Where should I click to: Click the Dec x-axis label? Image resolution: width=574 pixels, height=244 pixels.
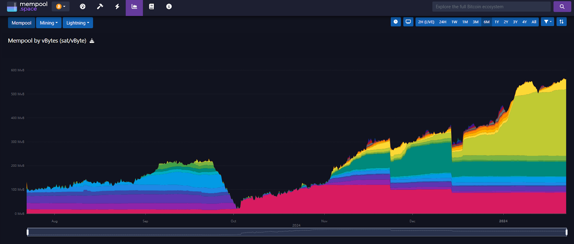tap(413, 221)
